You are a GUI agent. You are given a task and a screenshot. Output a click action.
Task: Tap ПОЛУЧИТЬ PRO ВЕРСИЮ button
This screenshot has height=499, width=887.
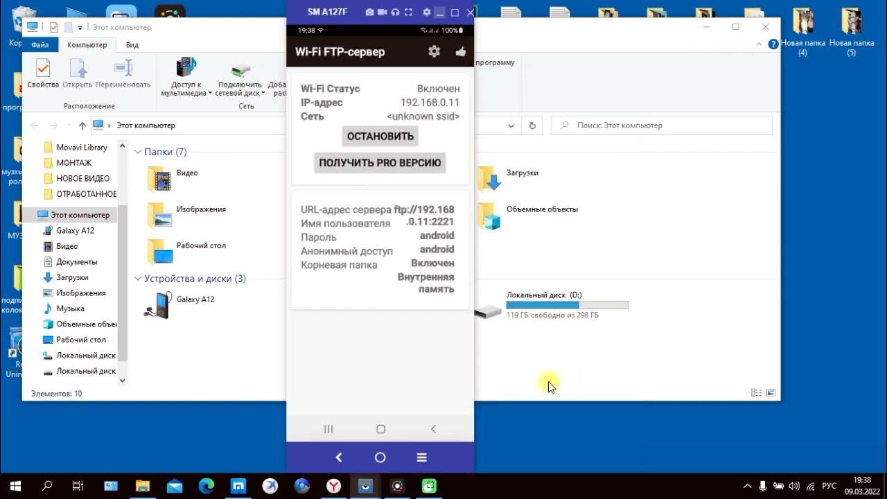[x=380, y=163]
